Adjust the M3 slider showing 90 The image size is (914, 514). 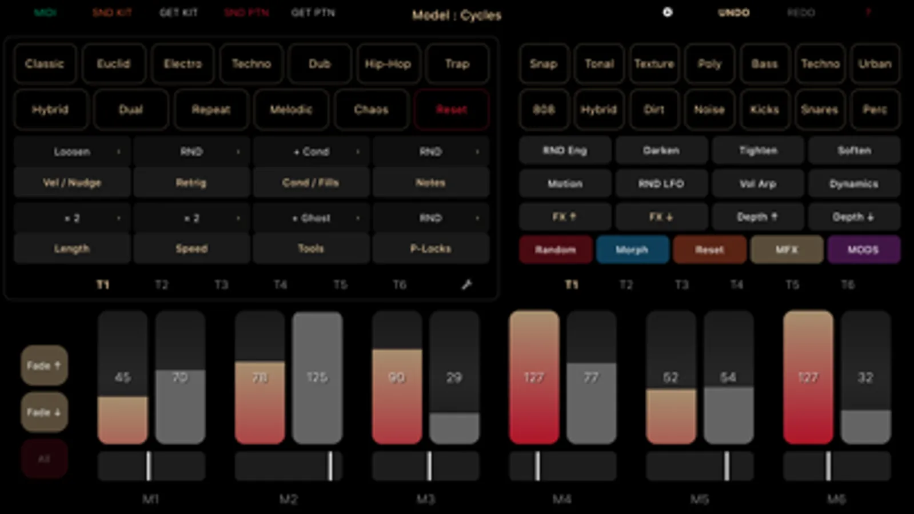pos(397,378)
